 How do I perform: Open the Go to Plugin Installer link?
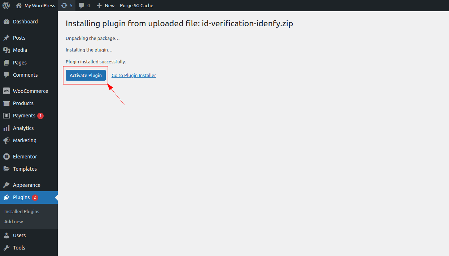coord(134,75)
